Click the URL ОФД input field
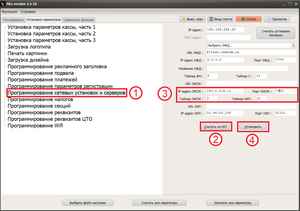Image resolution: width=300 pixels, height=211 pixels. click(251, 53)
